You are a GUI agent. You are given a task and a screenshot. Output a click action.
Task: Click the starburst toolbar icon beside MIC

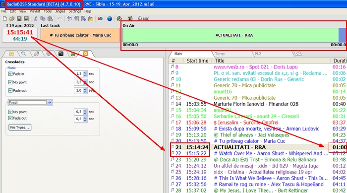click(130, 19)
